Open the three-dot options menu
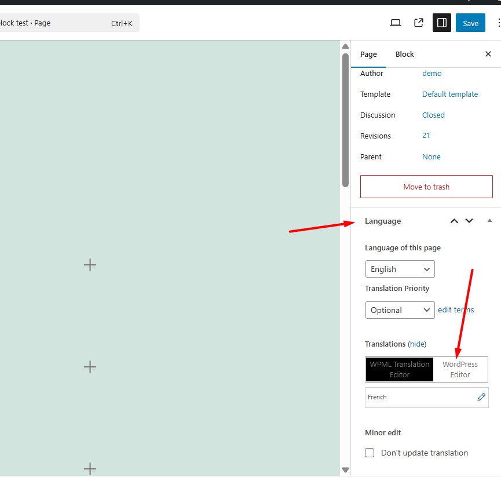Screen dimensions: 501x488 pos(499,23)
